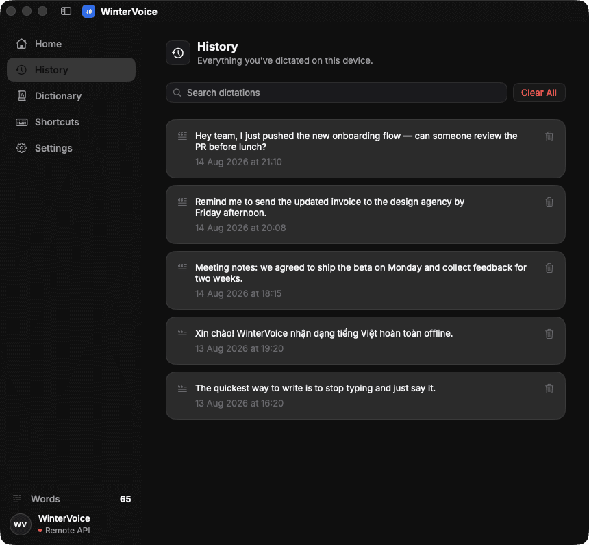Image resolution: width=589 pixels, height=545 pixels.
Task: Select the 'Hey team, I just pushed' text
Action: click(x=356, y=141)
